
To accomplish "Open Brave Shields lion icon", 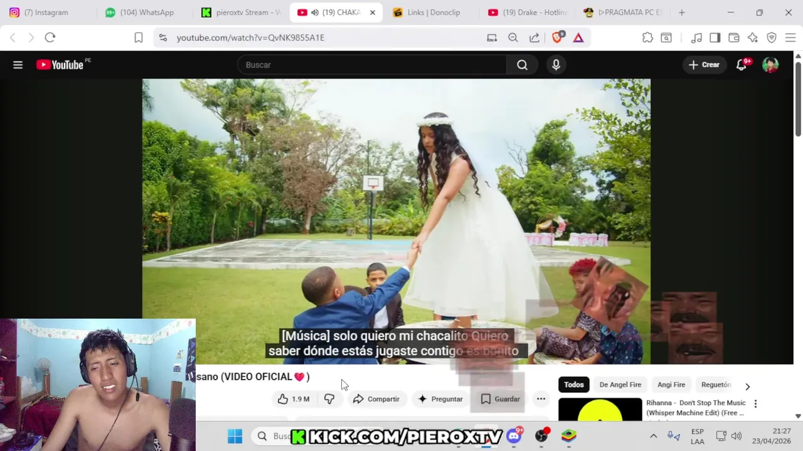I will [x=557, y=37].
